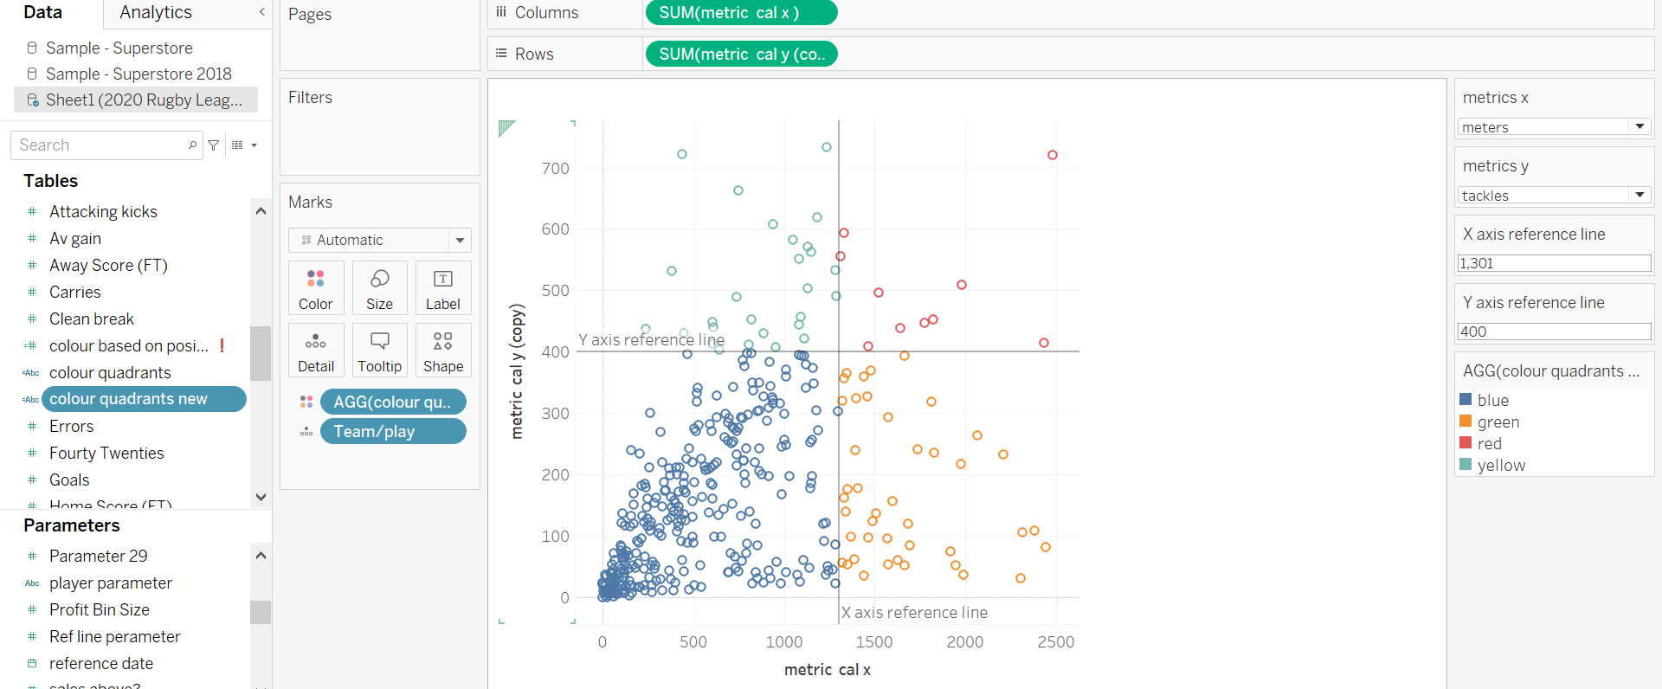Open the Automatic mark type dropdown

(x=460, y=240)
